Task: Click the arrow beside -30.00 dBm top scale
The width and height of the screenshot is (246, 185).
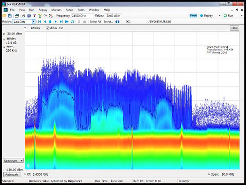Action: pos(4,34)
